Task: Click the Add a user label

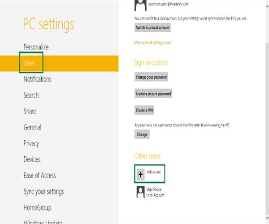Action: point(154,172)
